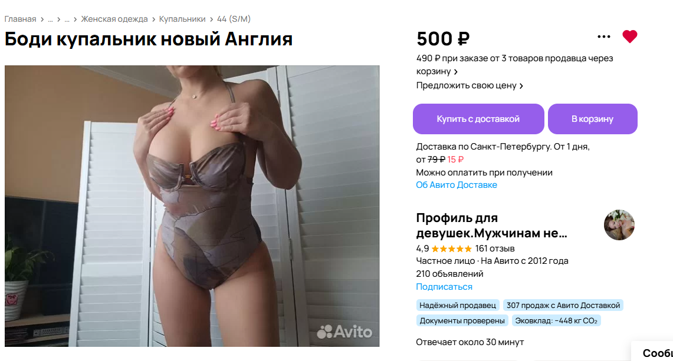Expand the first collapsed breadcrumb ellipsis
This screenshot has width=673, height=361.
coord(50,19)
